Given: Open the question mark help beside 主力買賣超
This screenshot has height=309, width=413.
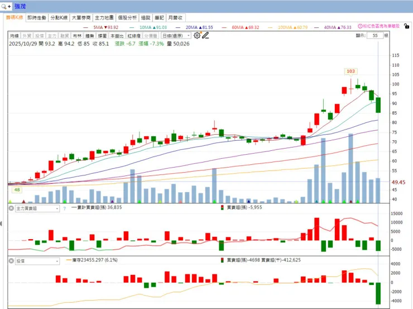Looking at the screenshot, I should 65,208.
